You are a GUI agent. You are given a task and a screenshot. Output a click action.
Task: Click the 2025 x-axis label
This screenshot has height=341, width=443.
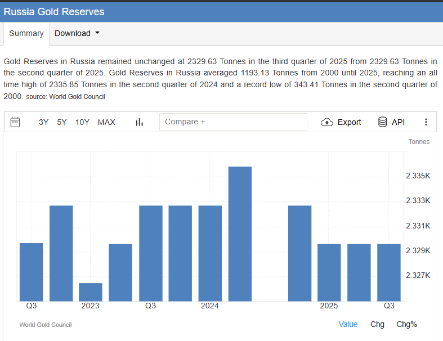coord(329,306)
